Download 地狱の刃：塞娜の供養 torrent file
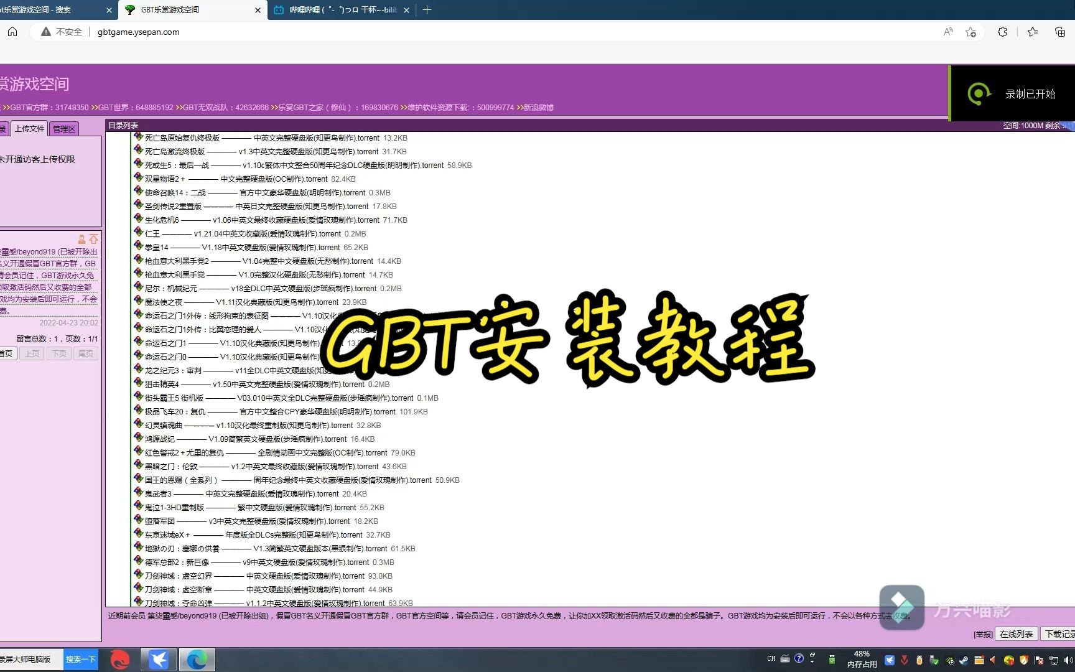This screenshot has width=1075, height=672. coord(266,549)
